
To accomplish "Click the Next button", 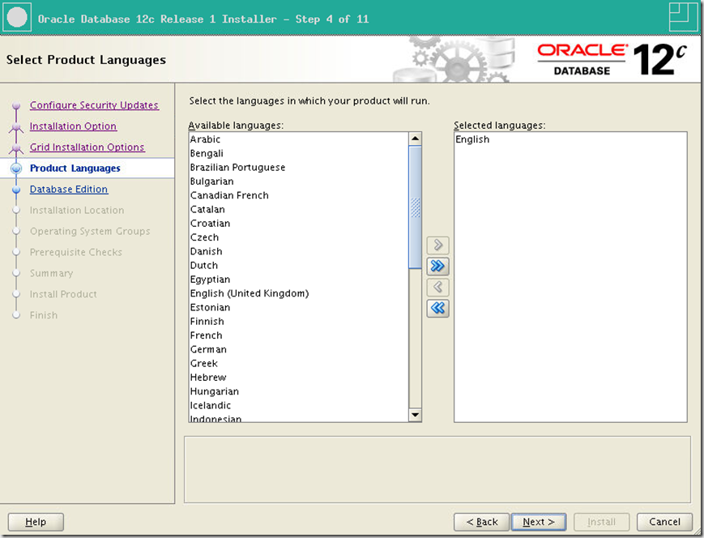I will [x=539, y=522].
